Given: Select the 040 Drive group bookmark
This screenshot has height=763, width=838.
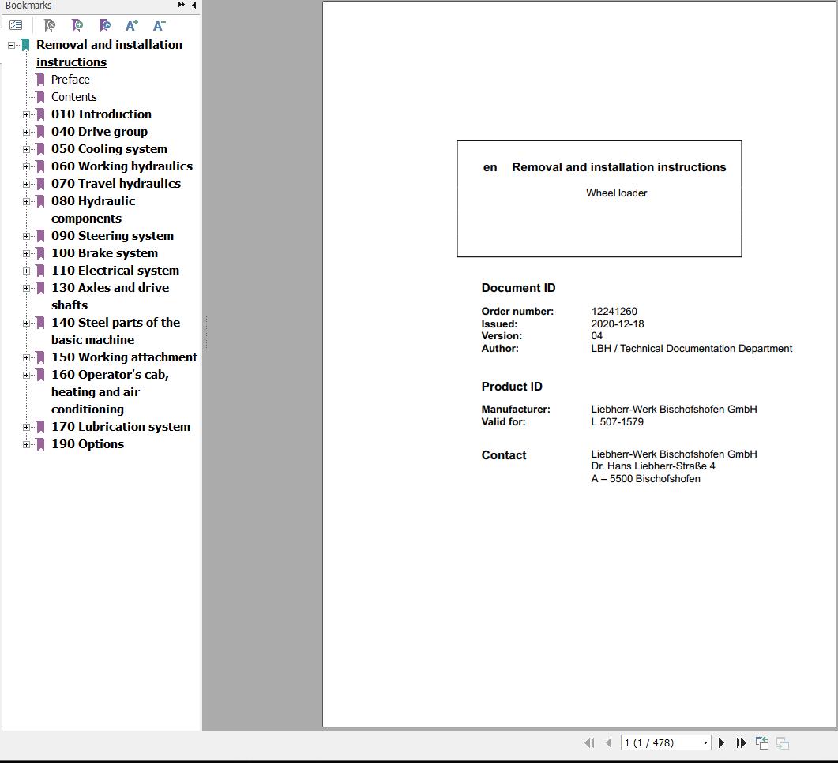Looking at the screenshot, I should pos(100,132).
